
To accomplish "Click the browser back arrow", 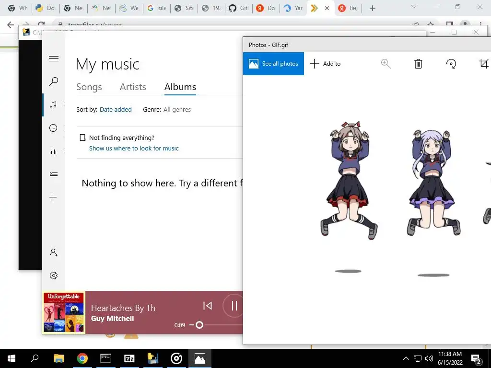I will tap(11, 25).
